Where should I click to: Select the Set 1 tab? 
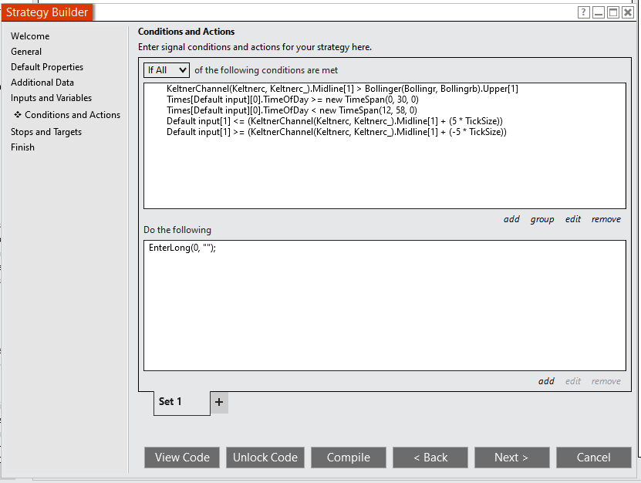[x=182, y=402]
